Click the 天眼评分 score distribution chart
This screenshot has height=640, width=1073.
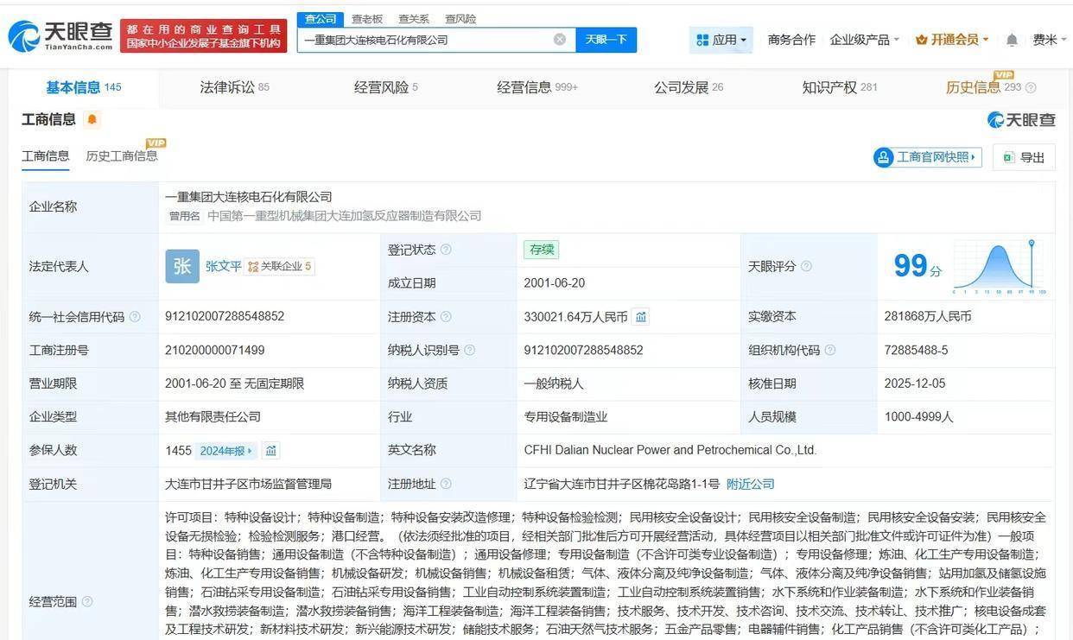[x=998, y=267]
